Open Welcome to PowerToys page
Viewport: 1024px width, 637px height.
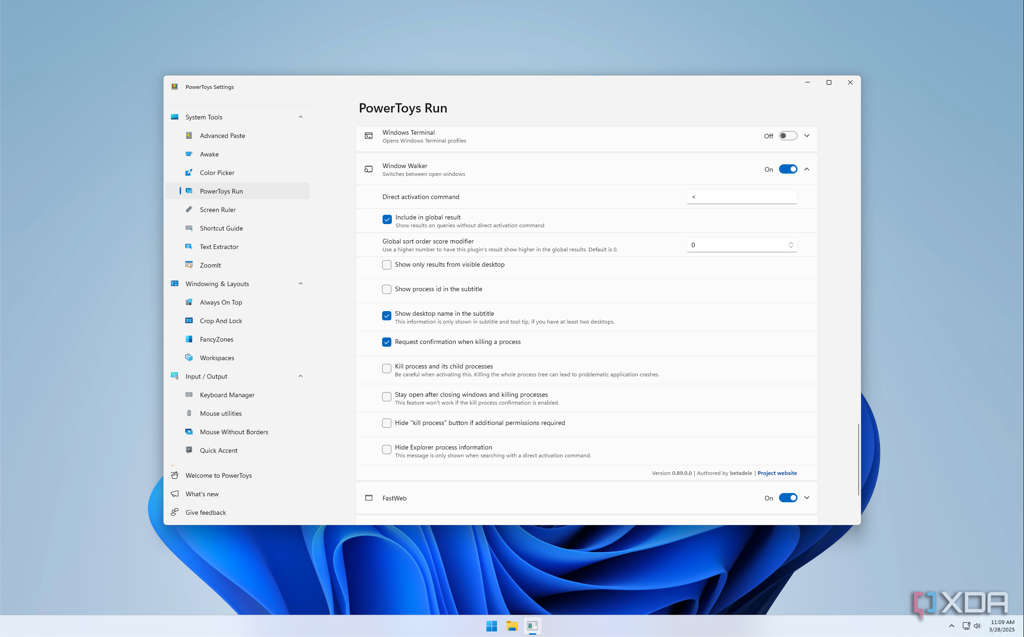click(x=238, y=475)
